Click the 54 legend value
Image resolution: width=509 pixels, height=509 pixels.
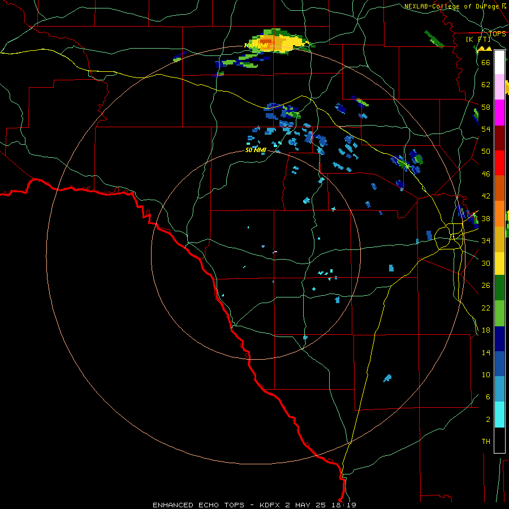[x=486, y=129]
